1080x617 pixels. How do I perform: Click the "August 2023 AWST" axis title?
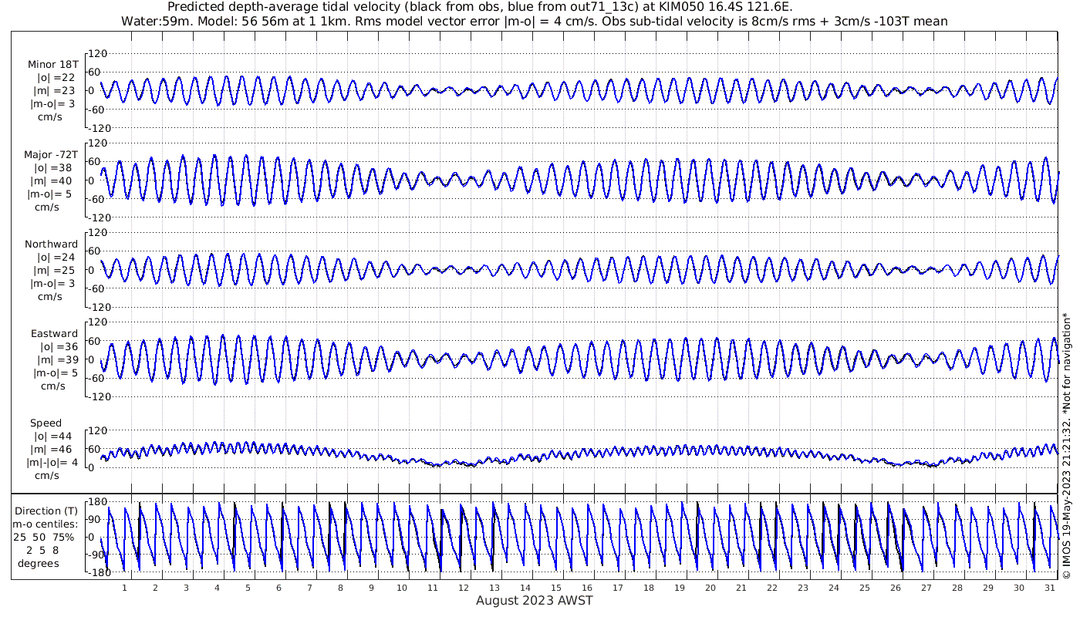534,601
